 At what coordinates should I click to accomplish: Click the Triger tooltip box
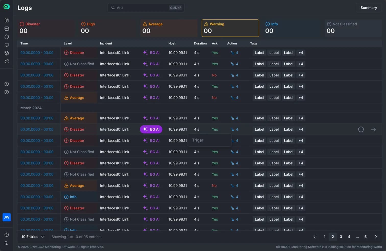tap(210, 140)
